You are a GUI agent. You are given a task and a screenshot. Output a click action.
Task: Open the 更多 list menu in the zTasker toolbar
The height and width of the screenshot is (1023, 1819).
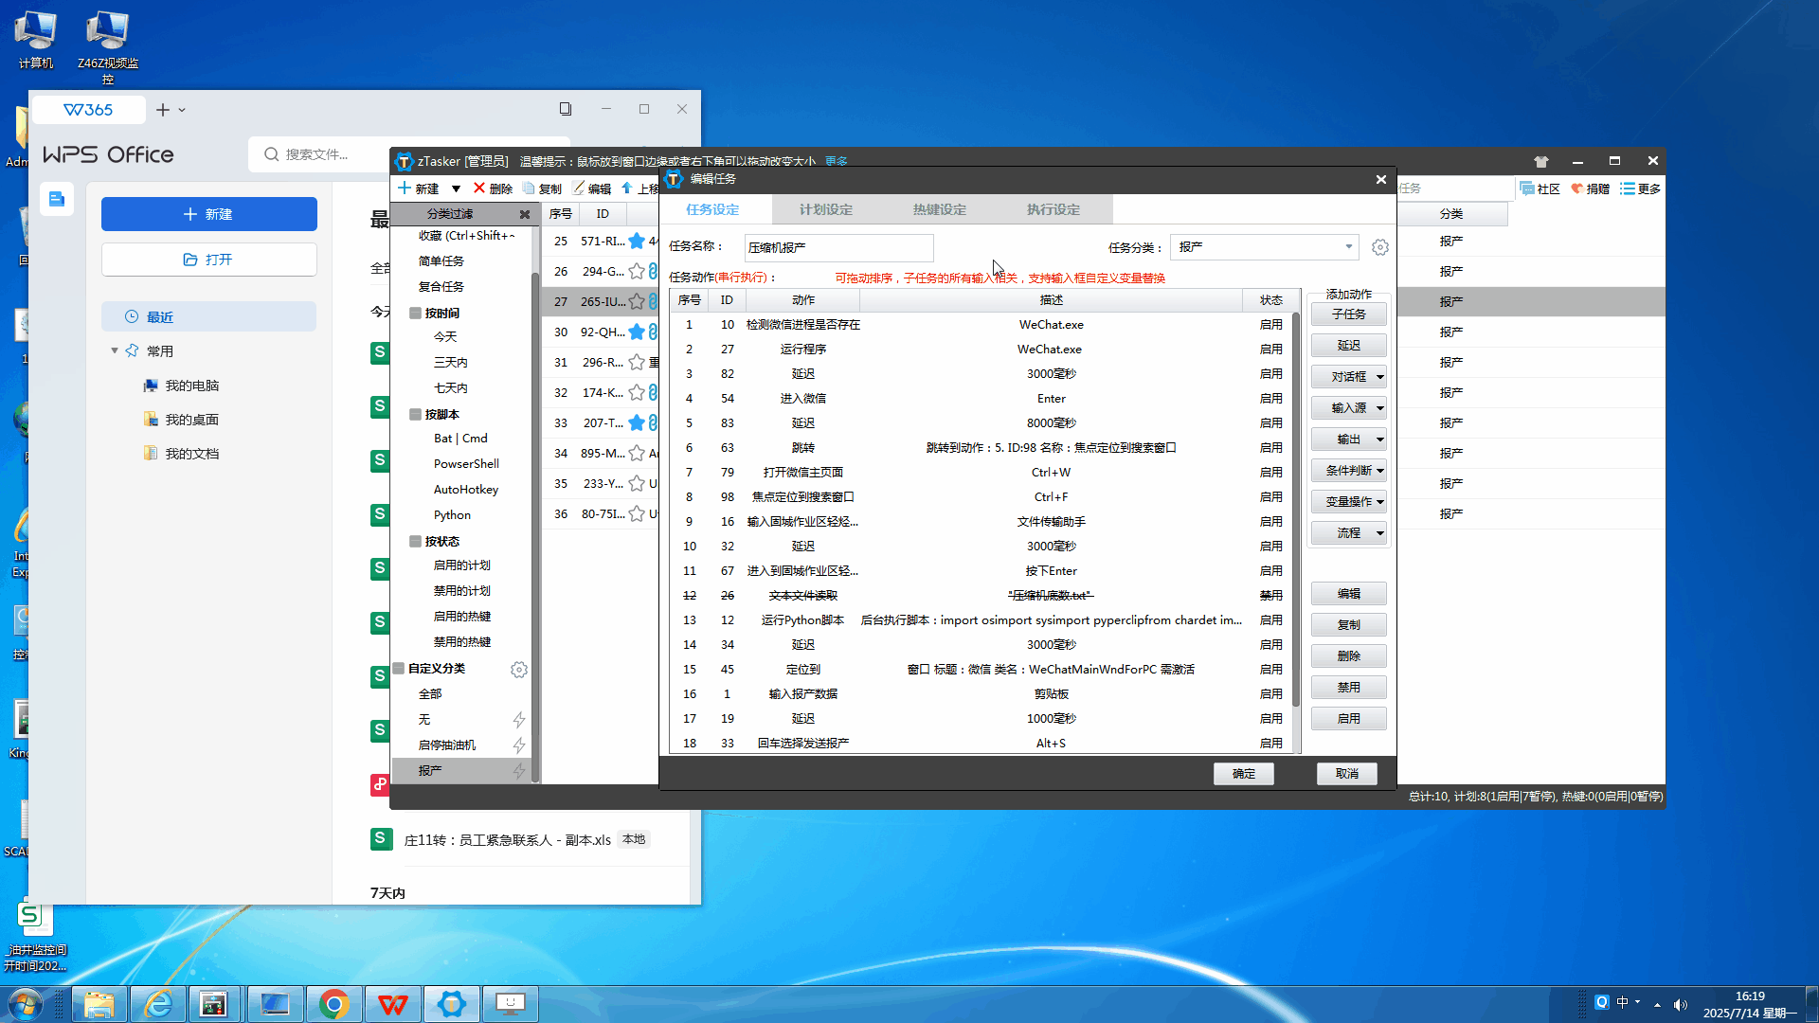pos(1640,188)
